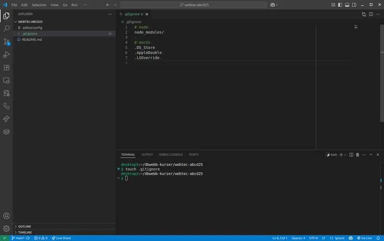
Task: Open the Explorer view in activity bar
Action: point(6,16)
